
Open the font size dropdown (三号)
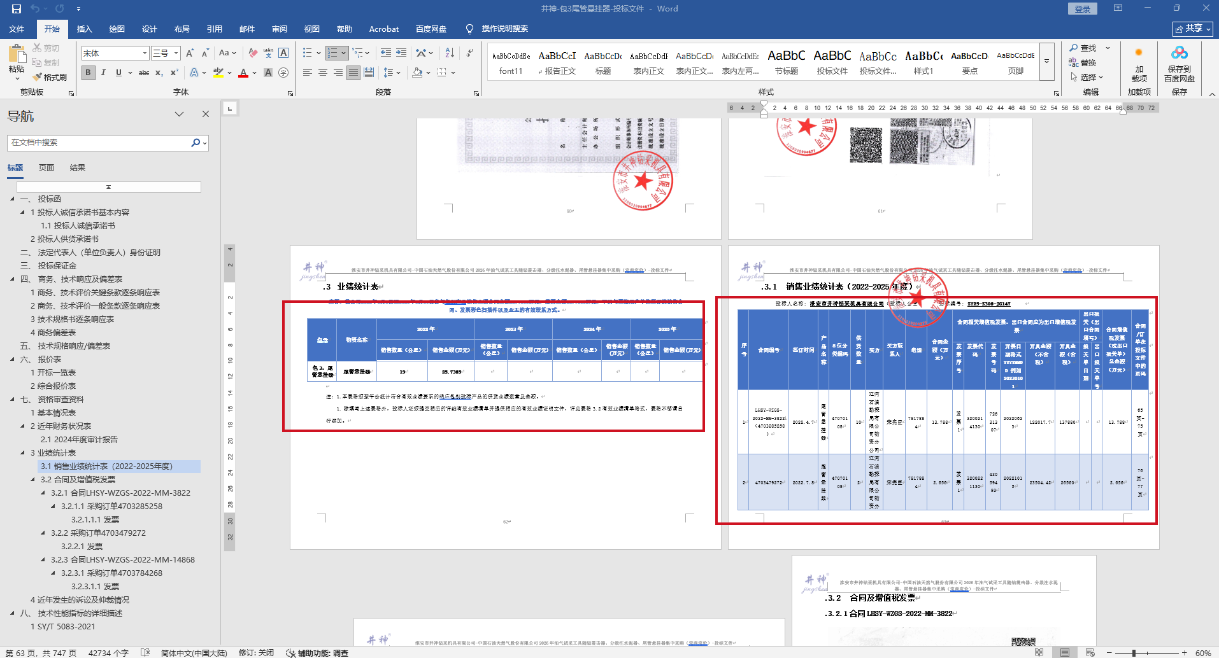point(176,53)
